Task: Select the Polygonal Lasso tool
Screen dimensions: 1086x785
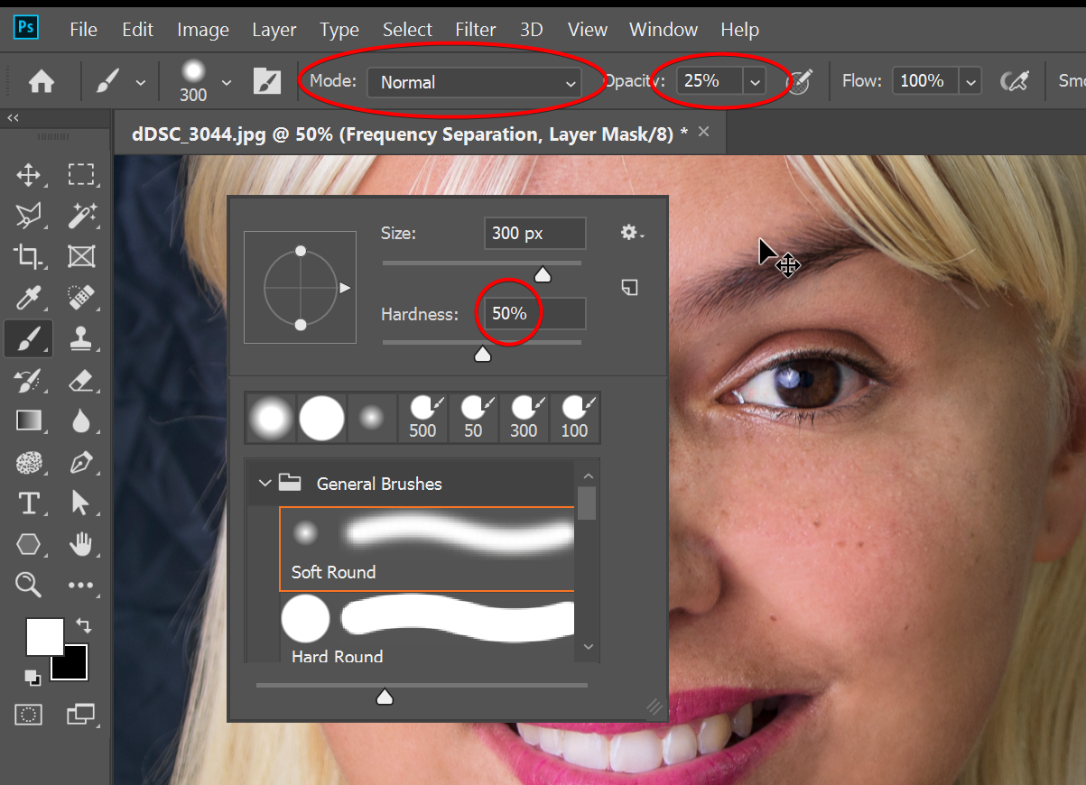Action: click(x=28, y=215)
